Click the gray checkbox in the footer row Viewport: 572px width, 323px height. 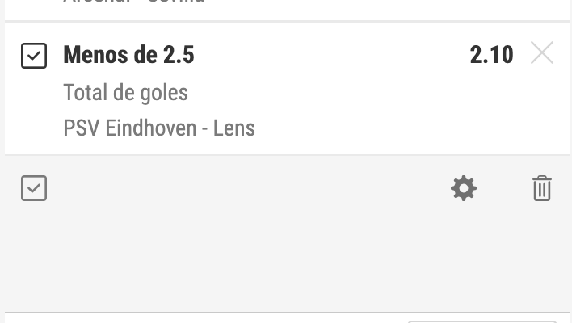[x=34, y=188]
